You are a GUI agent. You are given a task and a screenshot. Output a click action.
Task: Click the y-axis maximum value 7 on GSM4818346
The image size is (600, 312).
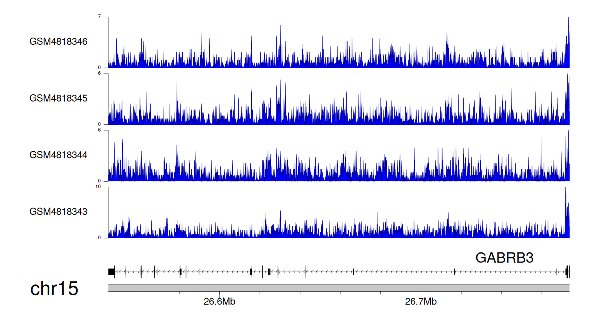coord(106,17)
